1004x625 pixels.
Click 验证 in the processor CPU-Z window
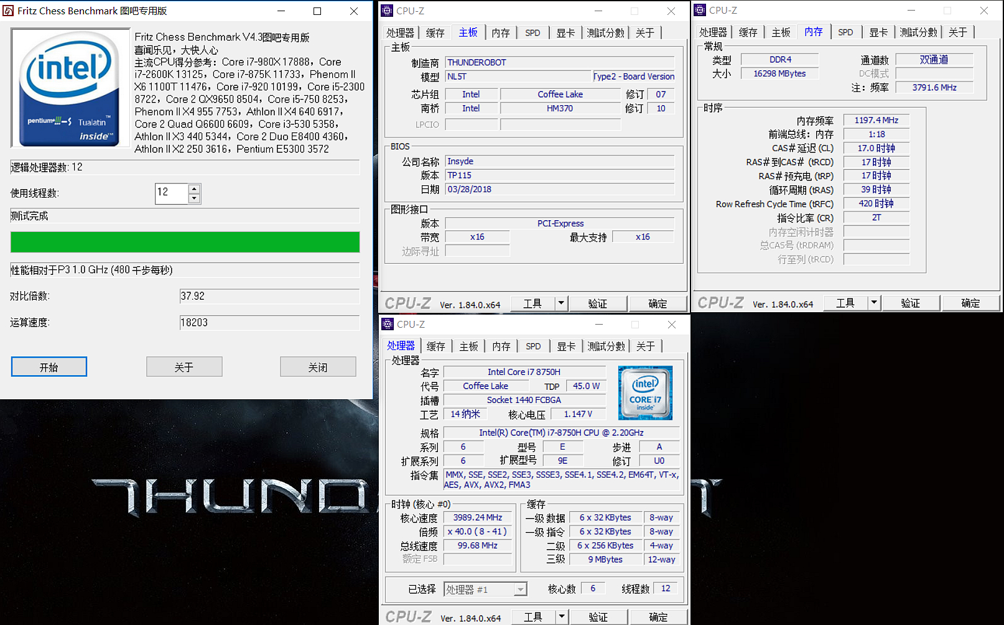coord(598,616)
